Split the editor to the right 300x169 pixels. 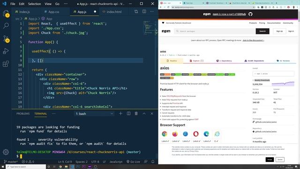click(144, 12)
